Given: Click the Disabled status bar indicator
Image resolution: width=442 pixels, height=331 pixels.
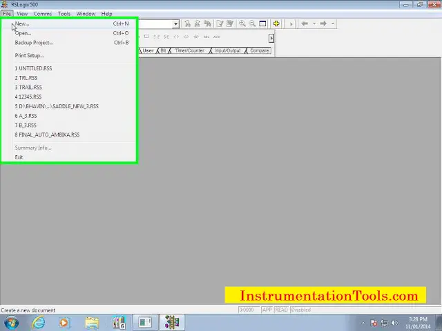Looking at the screenshot, I should point(301,310).
